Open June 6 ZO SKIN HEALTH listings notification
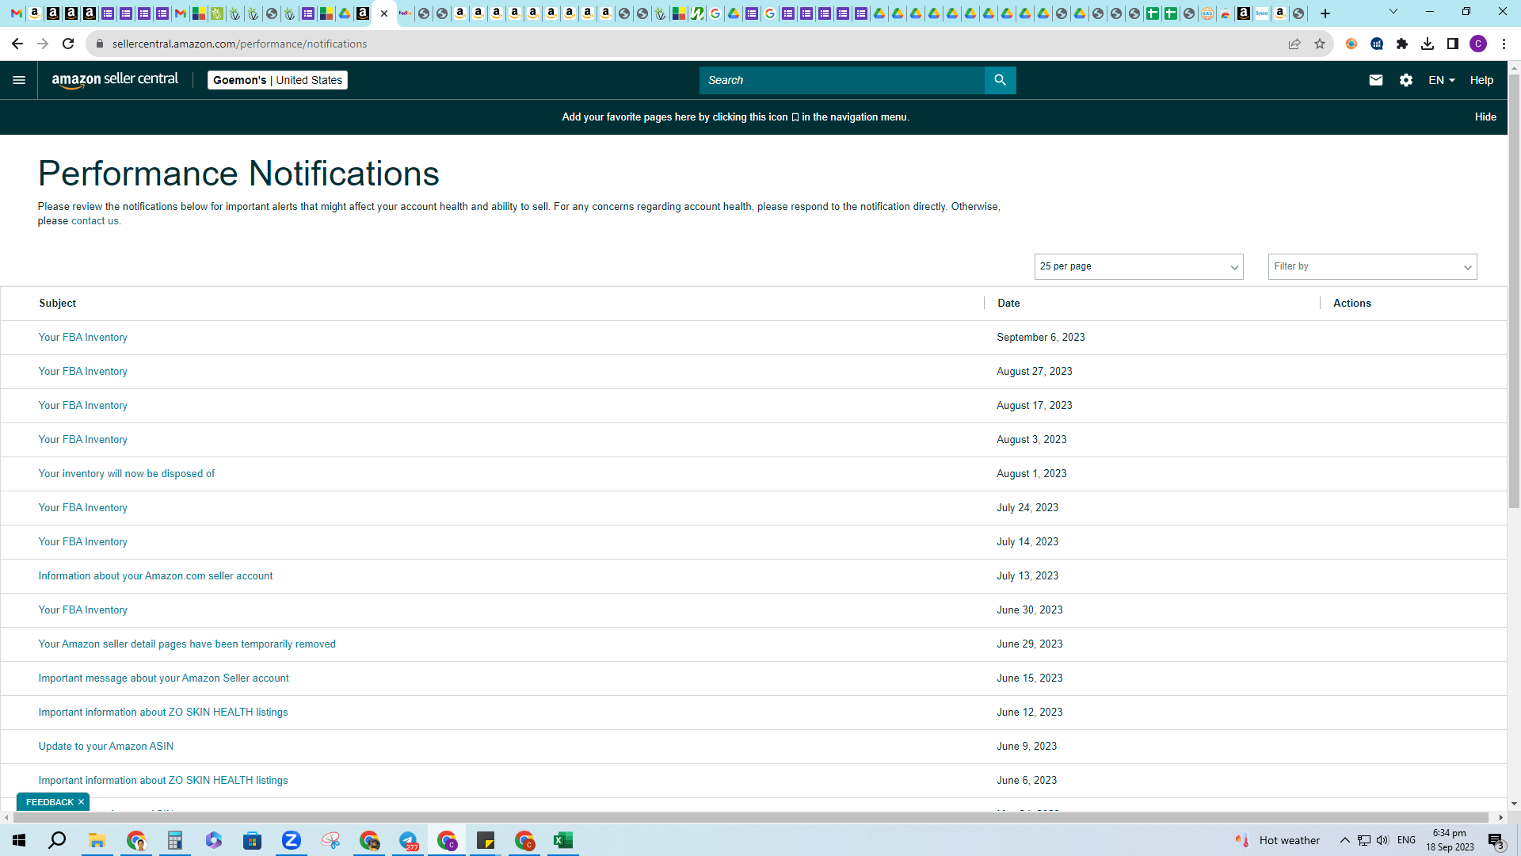The image size is (1521, 856). [163, 781]
